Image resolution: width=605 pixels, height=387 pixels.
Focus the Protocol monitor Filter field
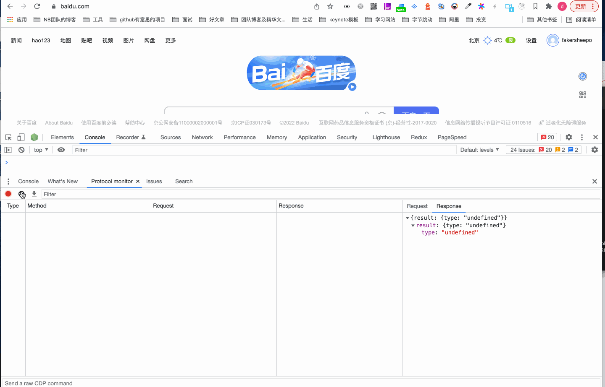coord(321,194)
